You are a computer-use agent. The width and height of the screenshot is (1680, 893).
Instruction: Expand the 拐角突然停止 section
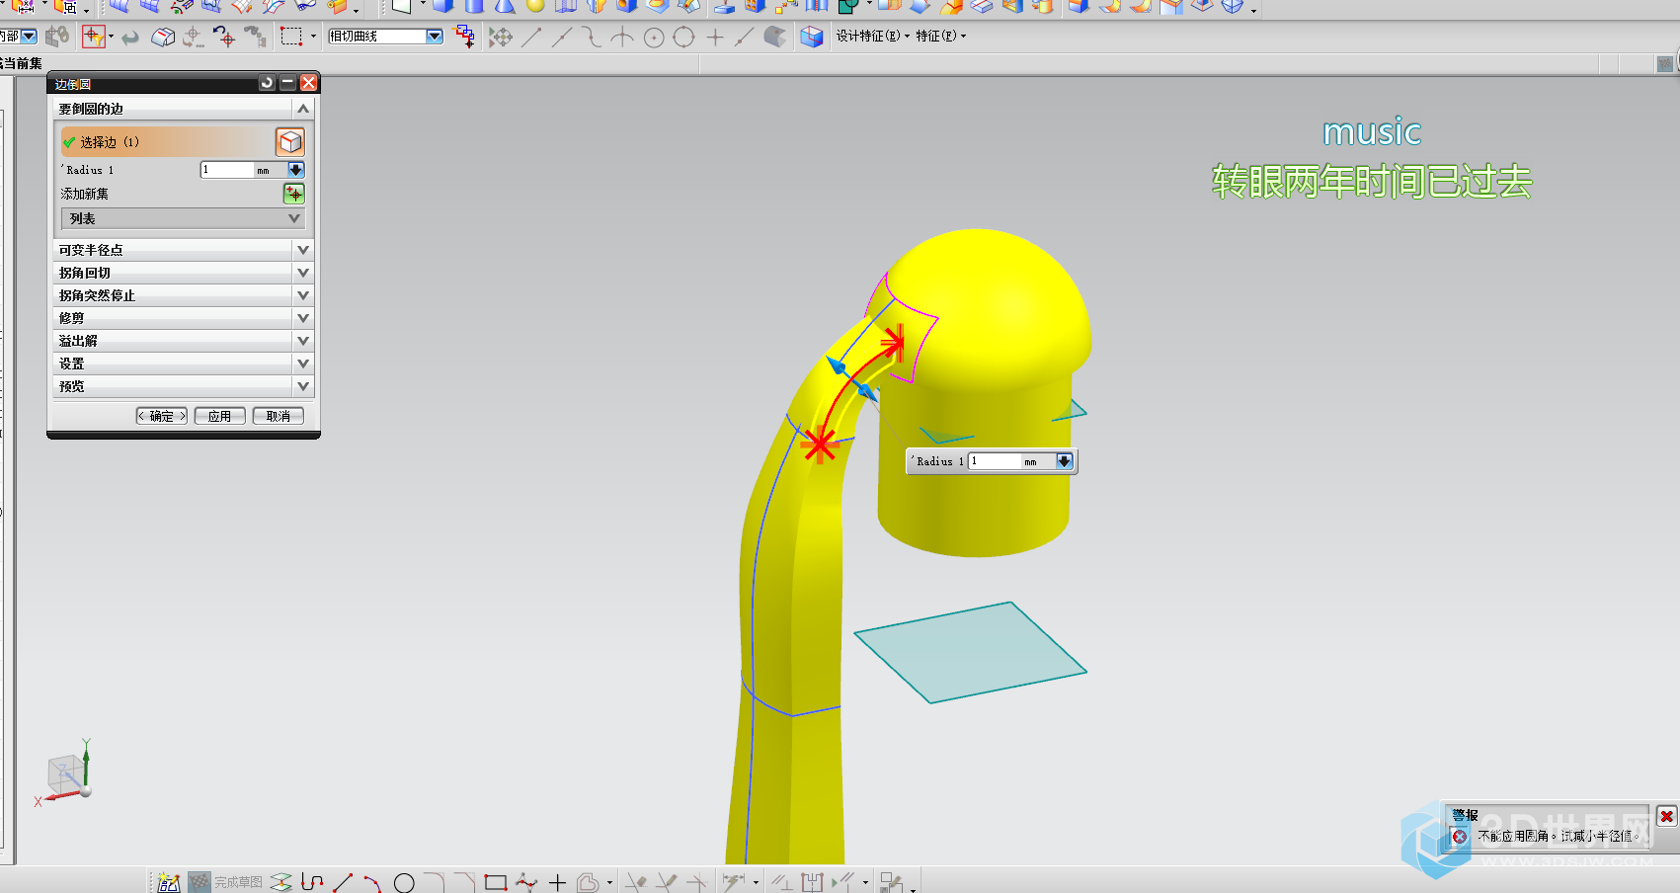click(x=183, y=295)
